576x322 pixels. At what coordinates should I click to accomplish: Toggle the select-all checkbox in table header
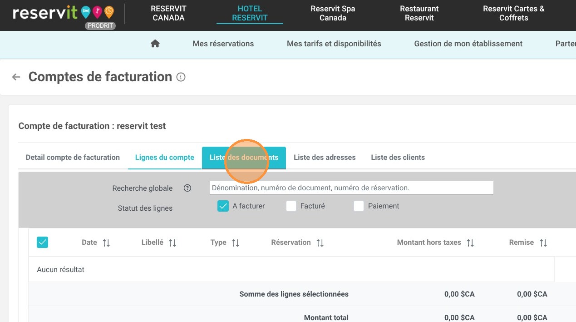click(42, 243)
